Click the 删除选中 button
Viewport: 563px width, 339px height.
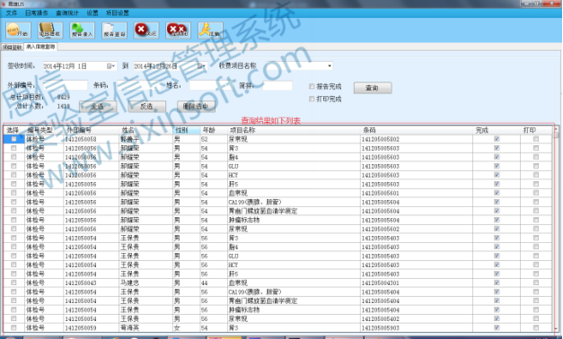(x=196, y=107)
